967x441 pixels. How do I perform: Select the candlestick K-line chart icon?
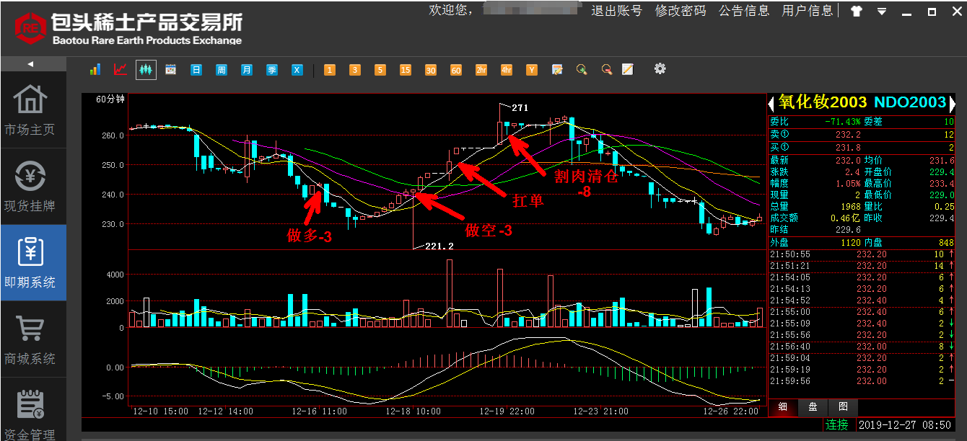click(146, 69)
